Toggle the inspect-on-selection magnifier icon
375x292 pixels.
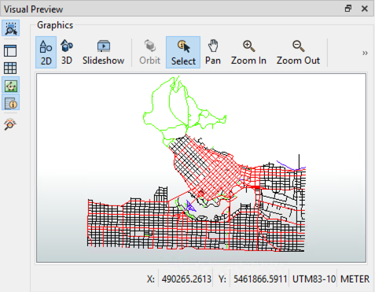(10, 28)
